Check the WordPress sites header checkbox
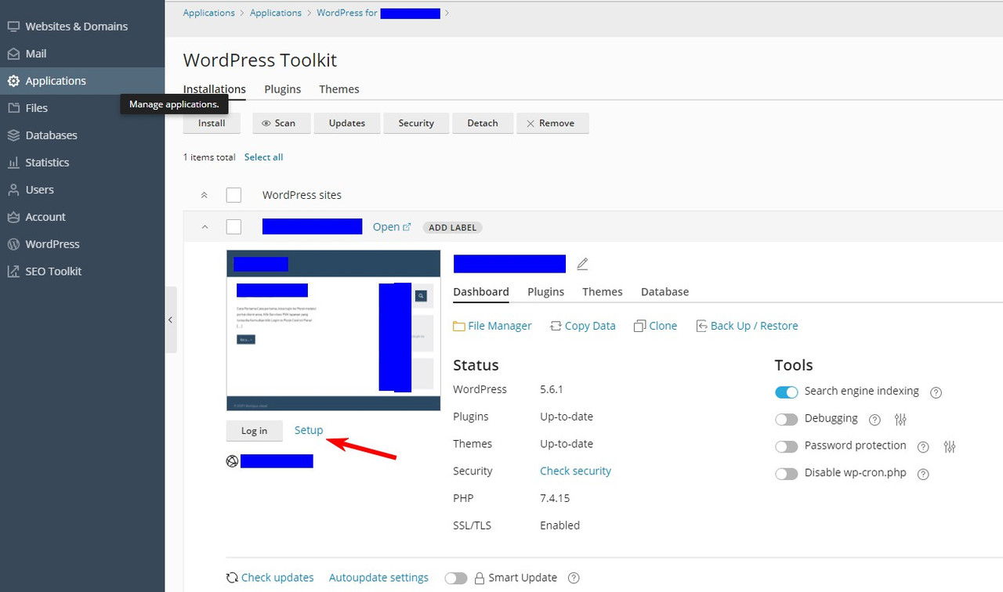Screen dimensions: 1003x592 [x=234, y=195]
